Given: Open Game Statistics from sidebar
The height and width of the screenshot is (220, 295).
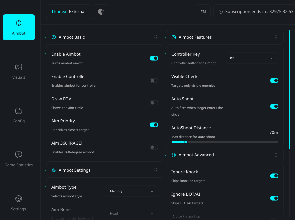Looking at the screenshot, I should [19, 159].
